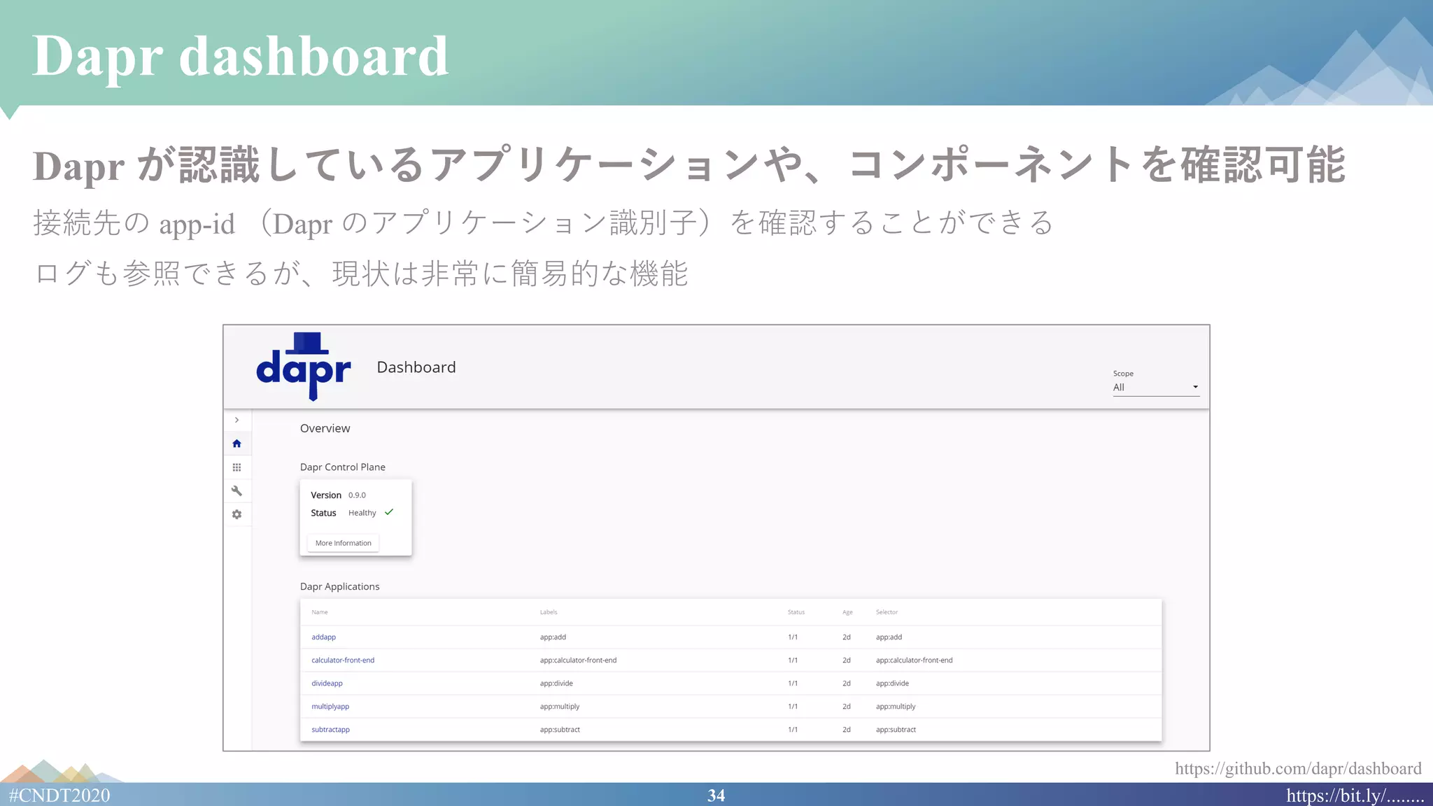Open the multiplyapp application link
Viewport: 1433px width, 806px height.
[x=330, y=707]
